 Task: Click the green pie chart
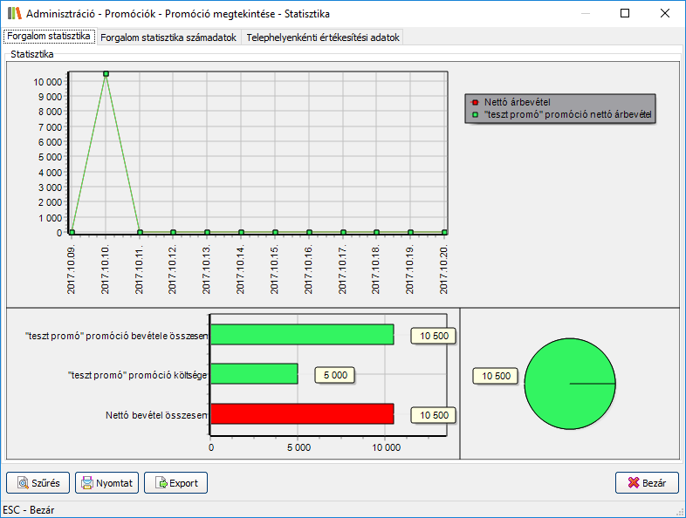[569, 384]
